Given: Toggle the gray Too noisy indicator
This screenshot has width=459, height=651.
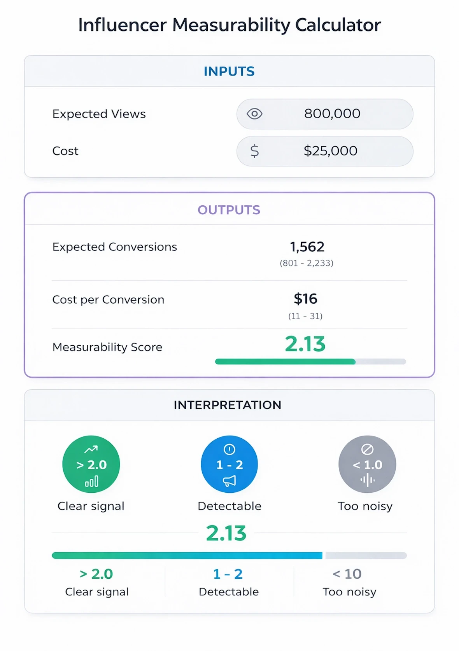Looking at the screenshot, I should [367, 464].
